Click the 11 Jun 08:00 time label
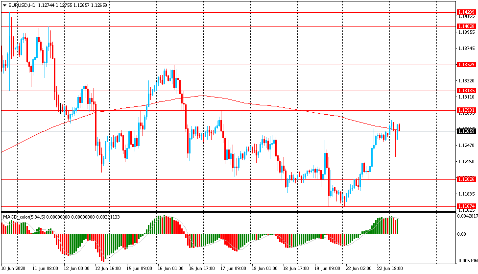This screenshot has height=274, width=478. pos(45,269)
